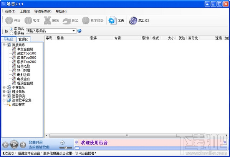
Task: Select the 歌曲名 radio button
Action: pyautogui.click(x=11, y=29)
